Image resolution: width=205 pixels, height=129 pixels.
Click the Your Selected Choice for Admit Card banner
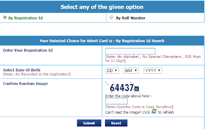pos(102,41)
